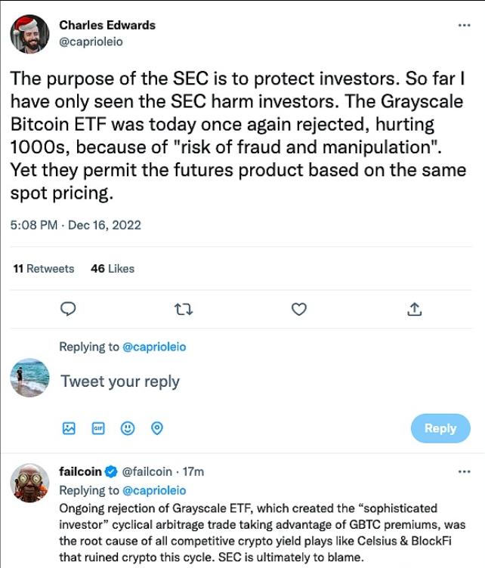This screenshot has width=485, height=568.
Task: Open Charles Edwards' profile picture
Action: pyautogui.click(x=29, y=34)
